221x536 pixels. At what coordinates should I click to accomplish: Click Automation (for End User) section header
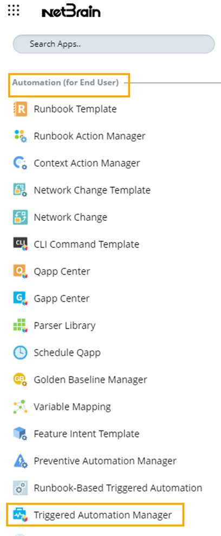pyautogui.click(x=66, y=82)
